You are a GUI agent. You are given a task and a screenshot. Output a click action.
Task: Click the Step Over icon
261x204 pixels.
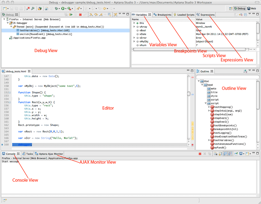[96, 15]
